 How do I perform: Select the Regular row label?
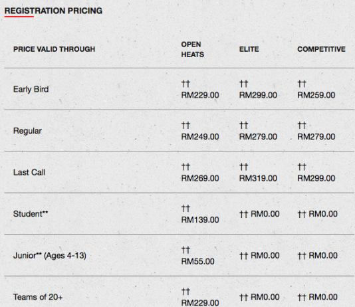pos(27,131)
